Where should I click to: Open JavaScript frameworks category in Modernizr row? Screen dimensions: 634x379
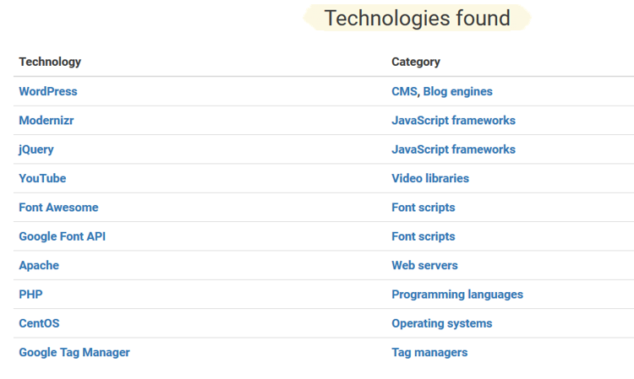pyautogui.click(x=453, y=121)
